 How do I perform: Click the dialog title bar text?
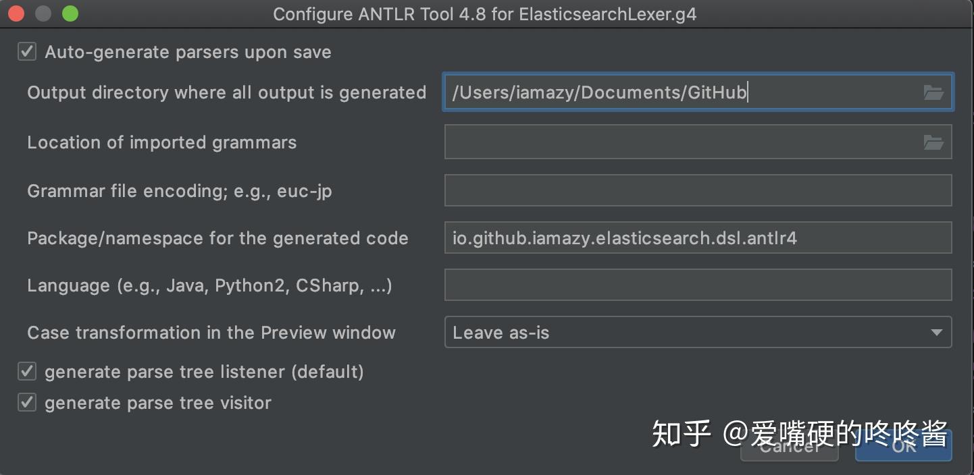[x=484, y=14]
